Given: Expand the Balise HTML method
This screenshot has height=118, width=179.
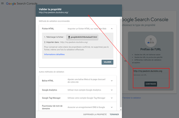Looking at the screenshot, I should tap(112, 81).
